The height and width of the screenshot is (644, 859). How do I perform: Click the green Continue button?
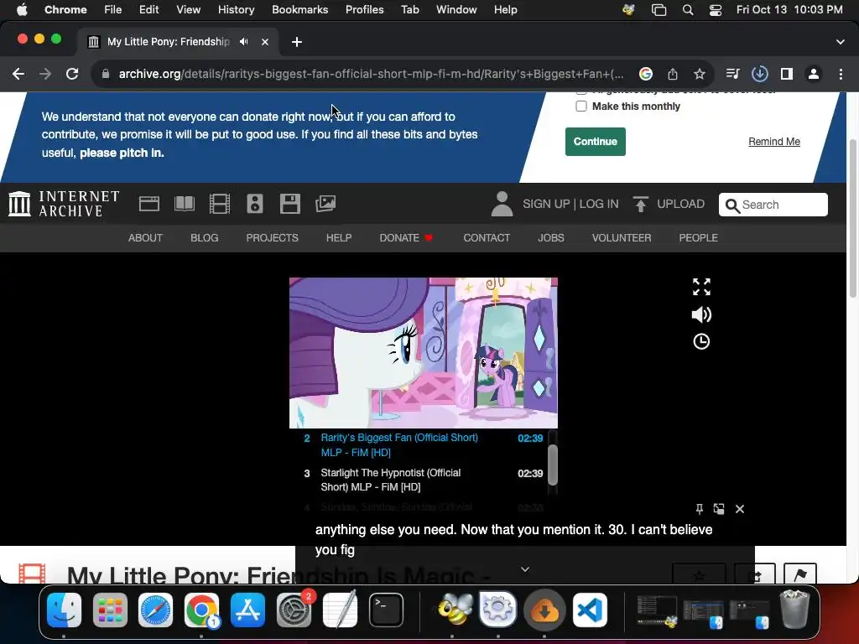596,141
